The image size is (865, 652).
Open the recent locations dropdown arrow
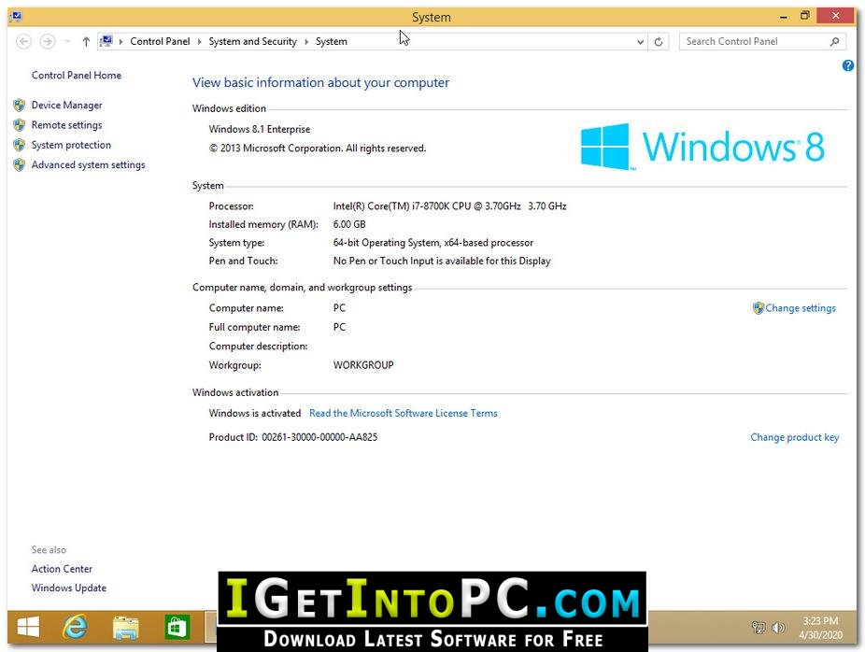[x=67, y=41]
